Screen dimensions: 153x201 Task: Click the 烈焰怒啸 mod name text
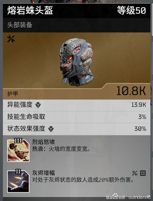click(x=43, y=142)
